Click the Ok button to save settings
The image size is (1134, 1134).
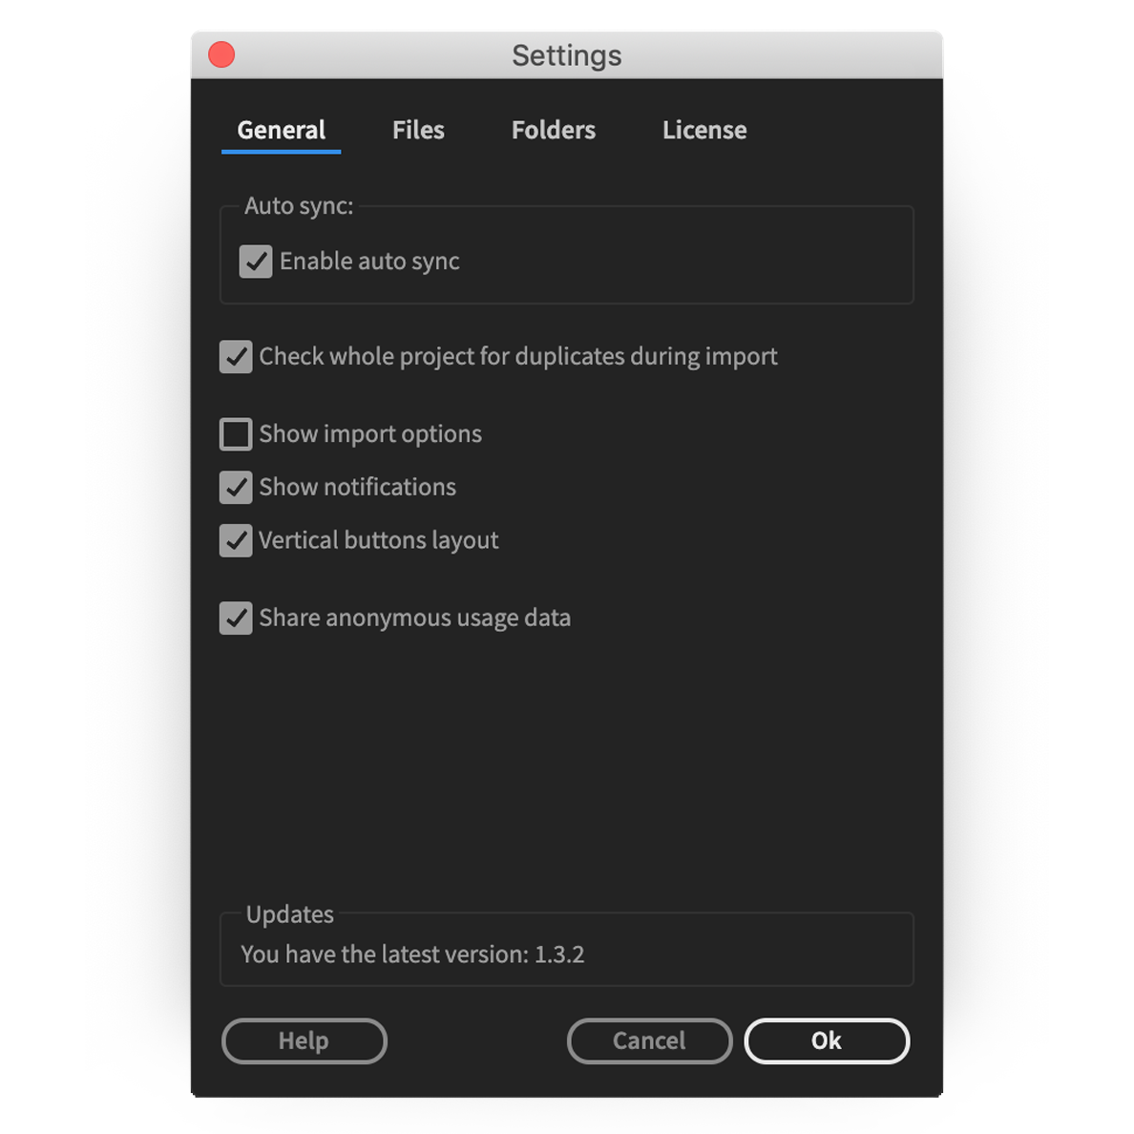826,1040
